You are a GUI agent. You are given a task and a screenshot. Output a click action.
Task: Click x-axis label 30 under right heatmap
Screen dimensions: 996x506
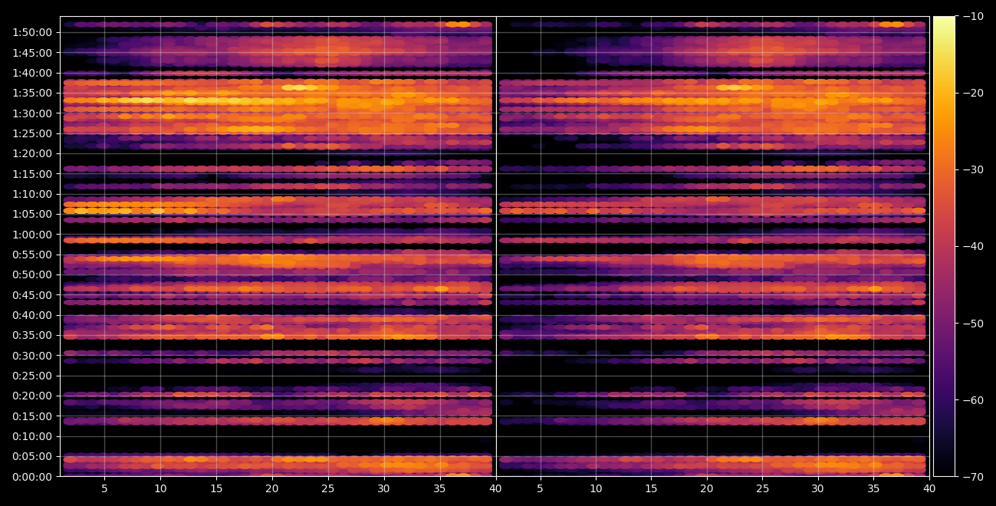click(818, 488)
